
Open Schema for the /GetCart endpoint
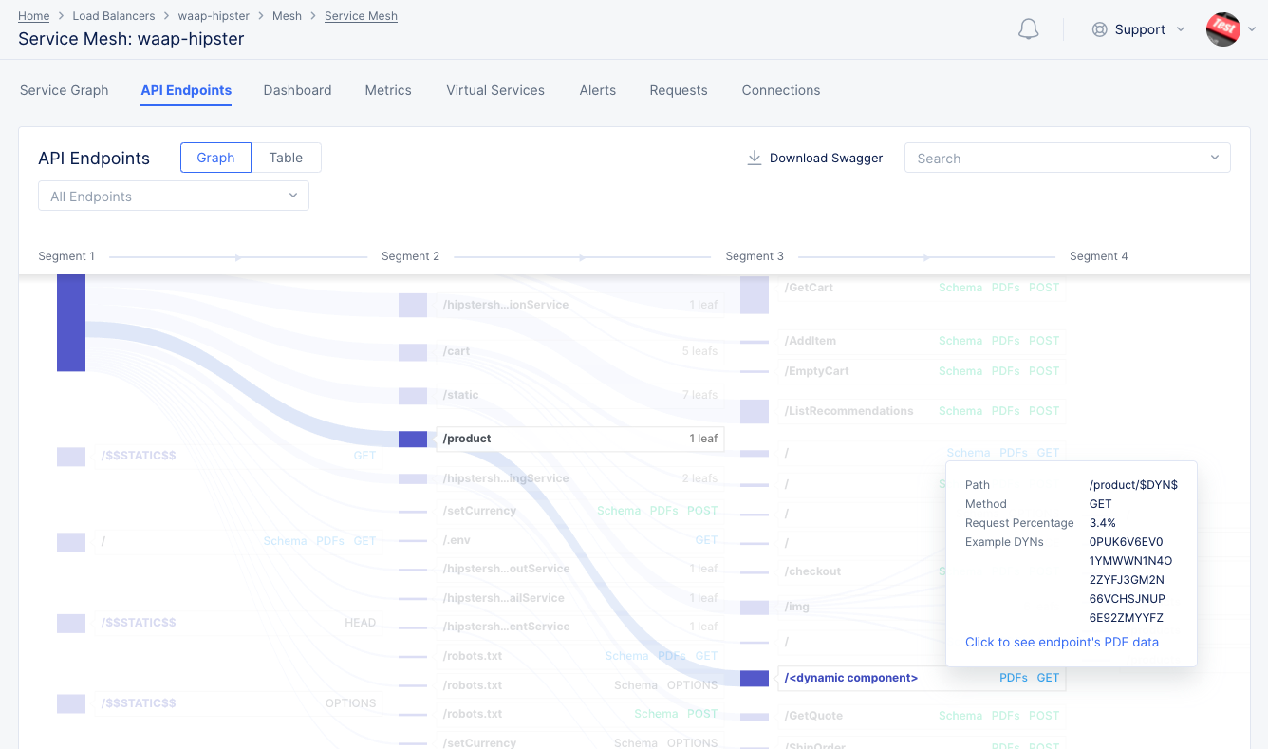[x=960, y=287]
